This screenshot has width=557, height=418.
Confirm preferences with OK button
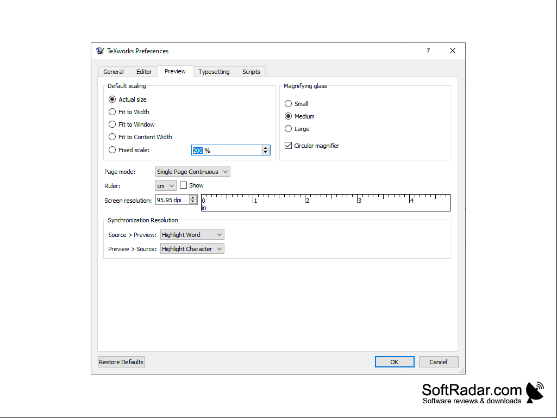point(395,362)
